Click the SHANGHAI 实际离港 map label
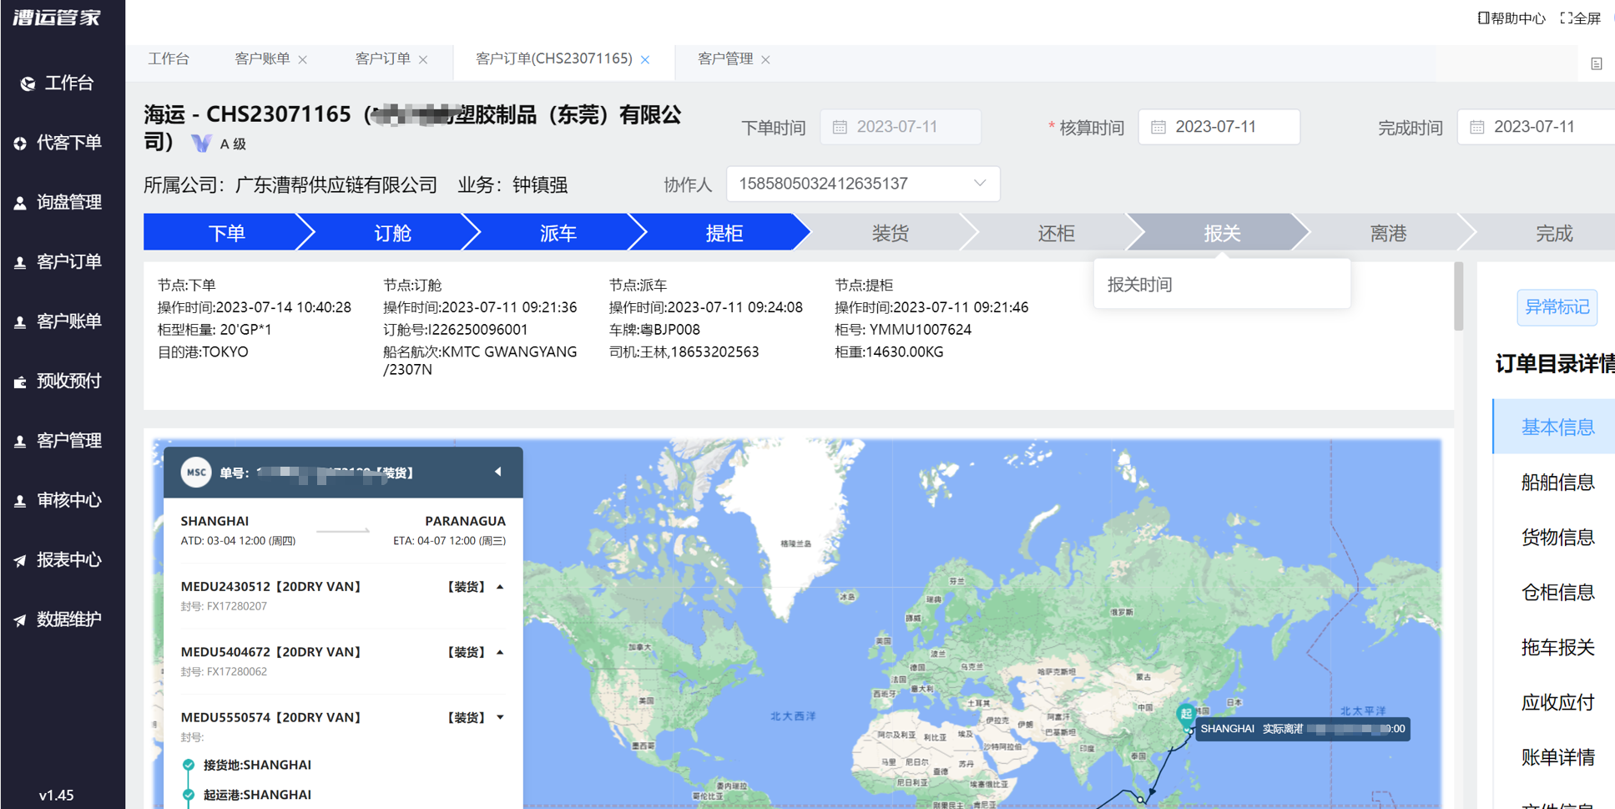Image resolution: width=1615 pixels, height=809 pixels. (x=1303, y=729)
